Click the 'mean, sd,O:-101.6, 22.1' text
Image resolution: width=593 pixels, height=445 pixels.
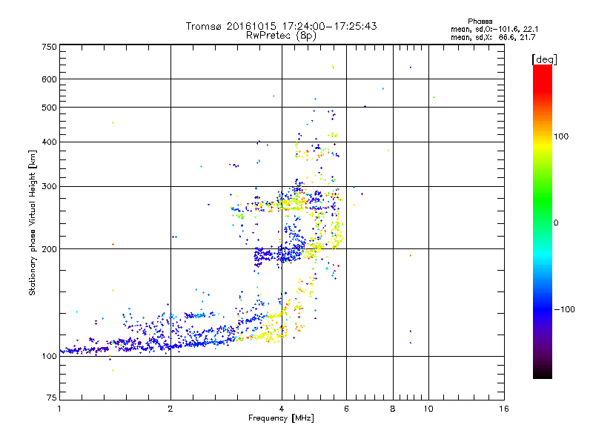494,30
